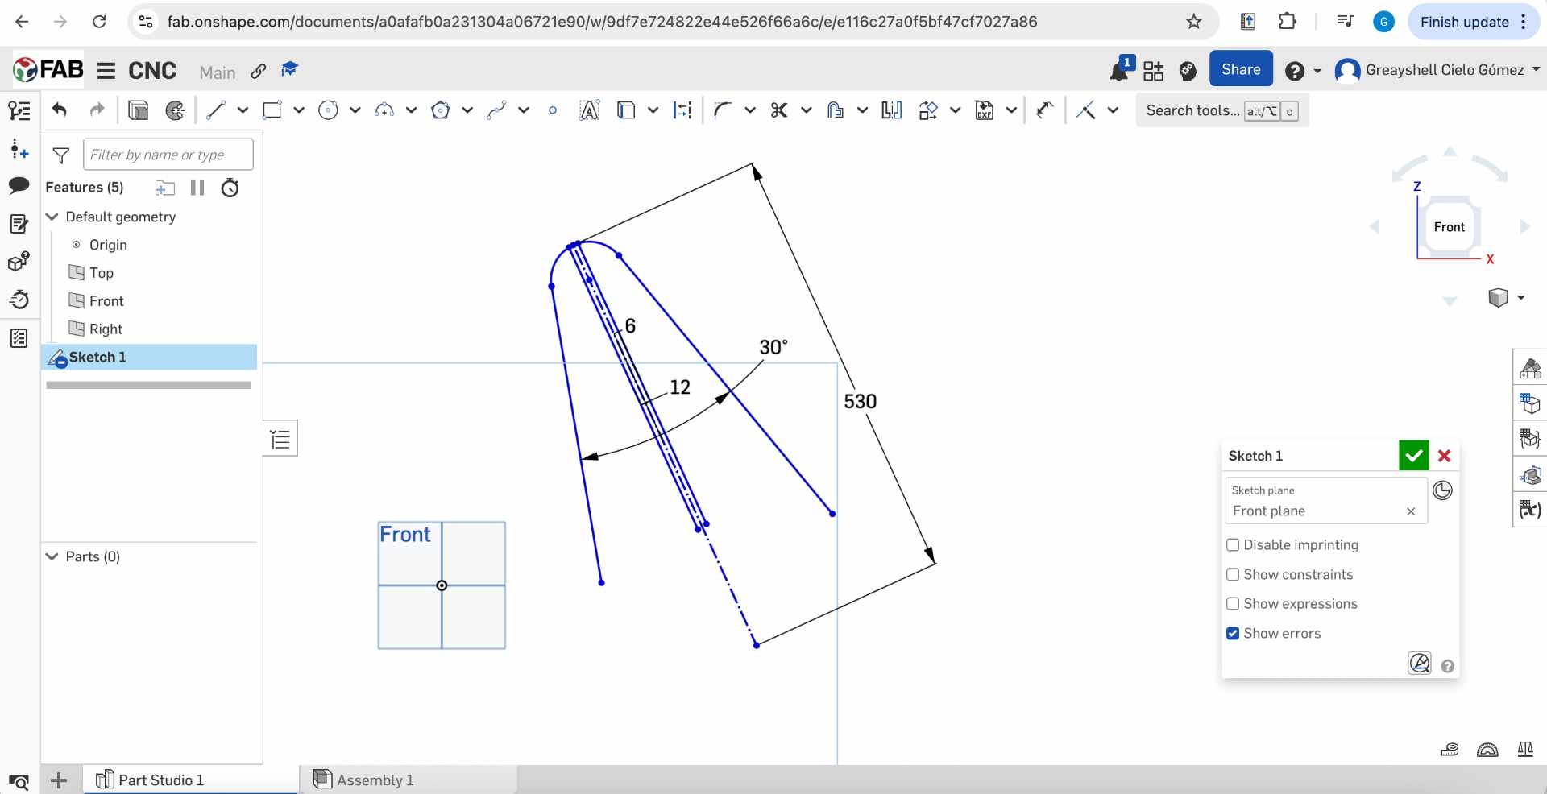1547x794 pixels.
Task: Enable the Show constraints checkbox
Action: [x=1233, y=575]
